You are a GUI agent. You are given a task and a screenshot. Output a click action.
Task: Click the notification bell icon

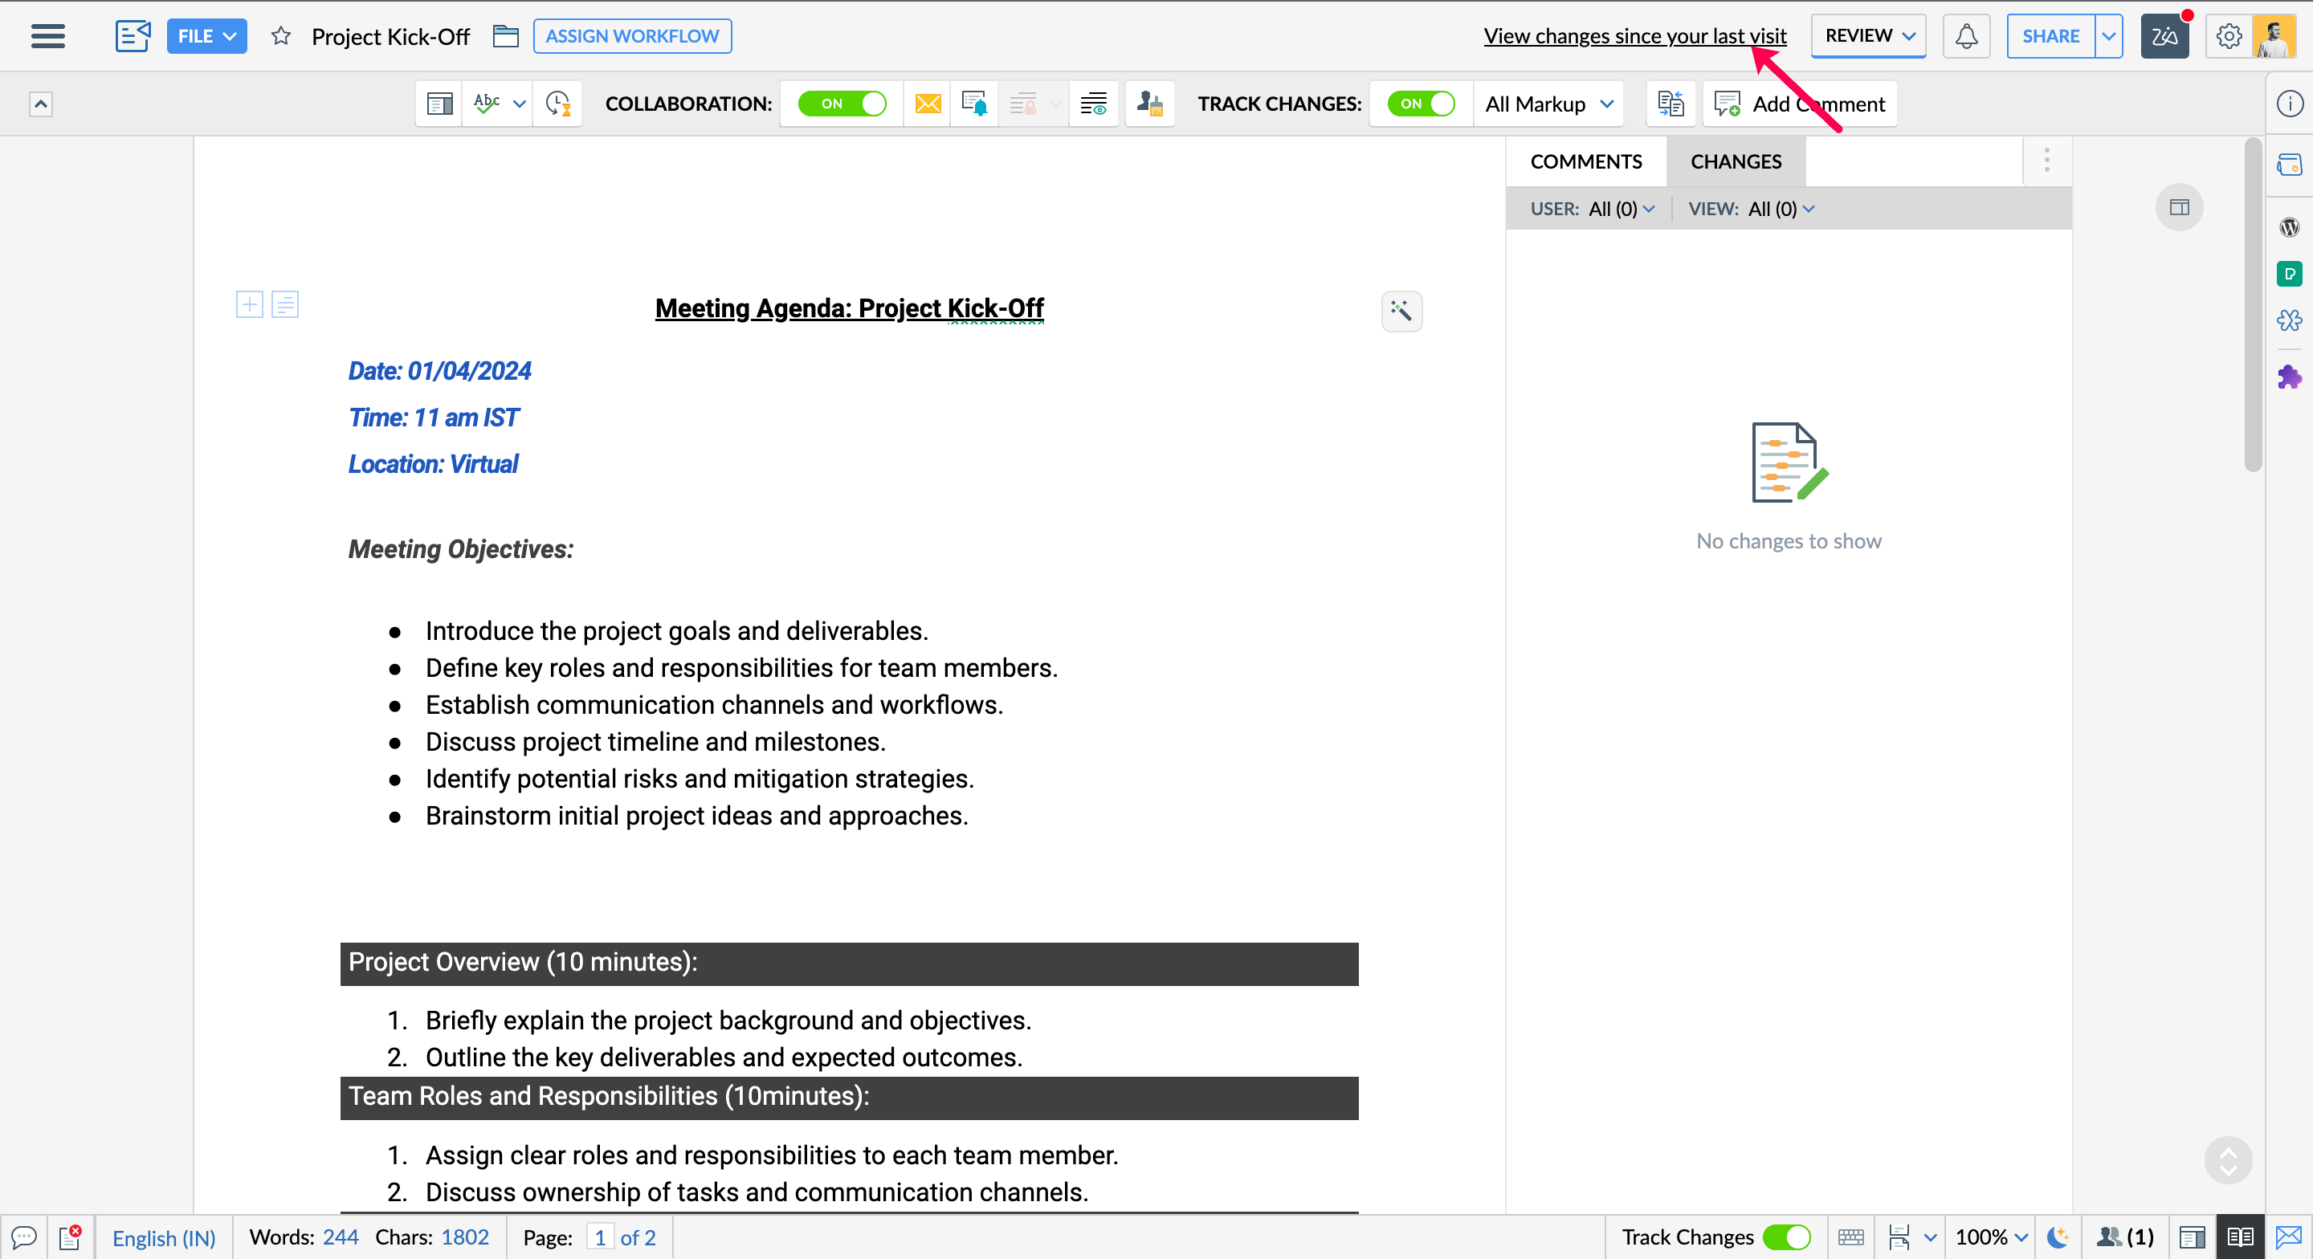point(1965,36)
